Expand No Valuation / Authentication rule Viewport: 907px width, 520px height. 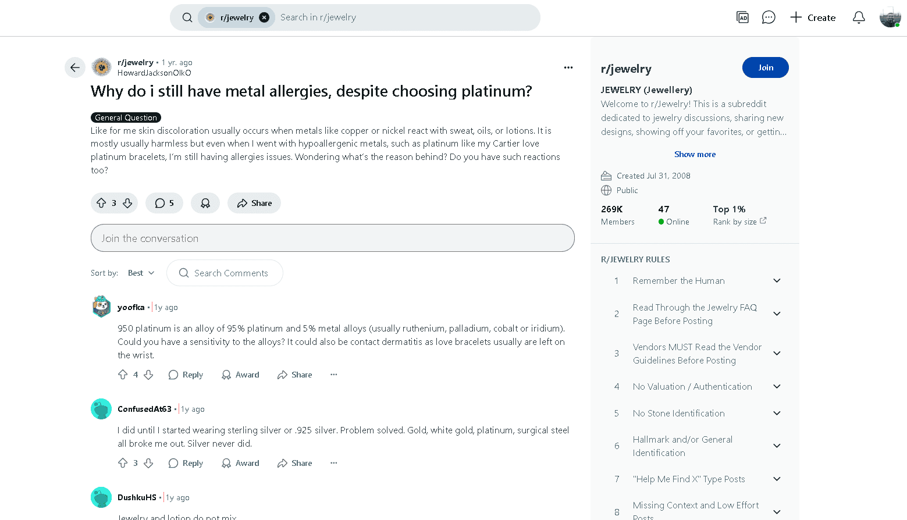(777, 386)
